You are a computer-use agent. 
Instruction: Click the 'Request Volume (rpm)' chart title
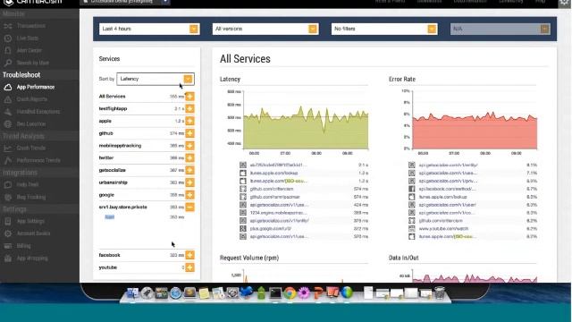pyautogui.click(x=249, y=258)
